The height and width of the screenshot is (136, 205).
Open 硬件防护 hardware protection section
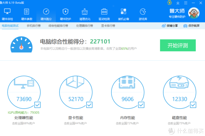pos(65,14)
